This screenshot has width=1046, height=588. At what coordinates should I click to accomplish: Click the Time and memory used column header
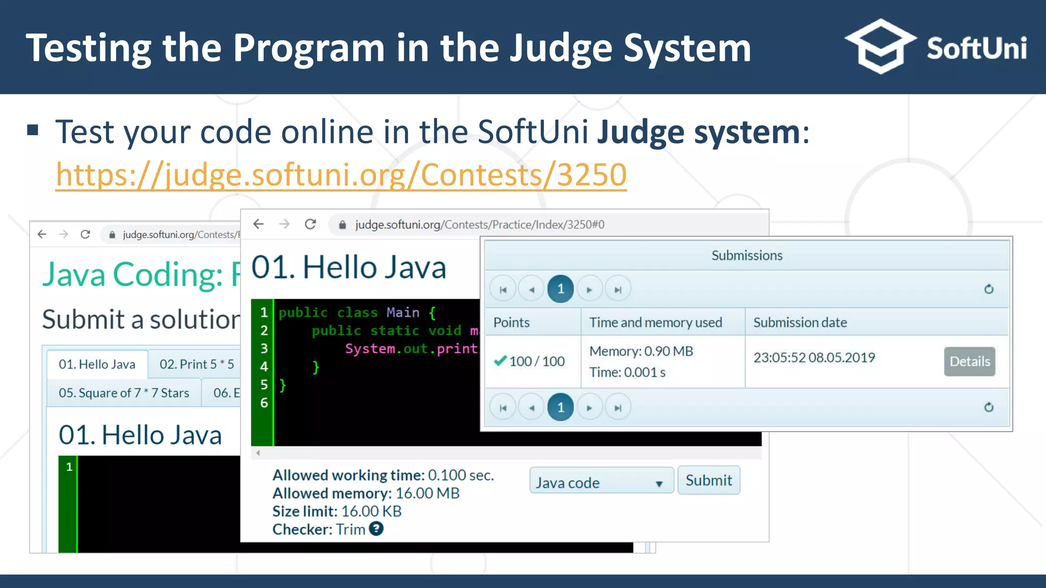tap(663, 322)
